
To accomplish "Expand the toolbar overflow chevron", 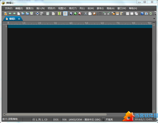I will coord(155,13).
